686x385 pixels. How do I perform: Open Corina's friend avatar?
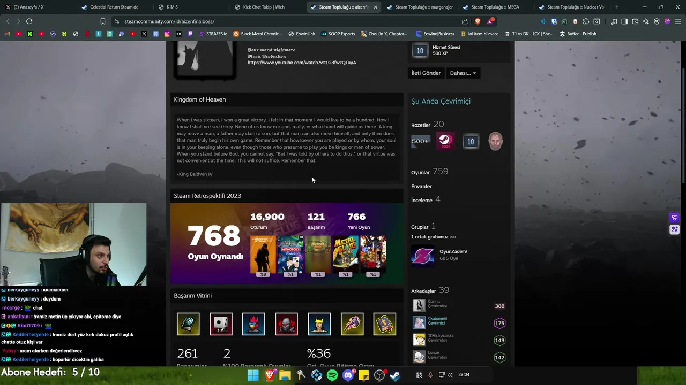click(x=419, y=305)
